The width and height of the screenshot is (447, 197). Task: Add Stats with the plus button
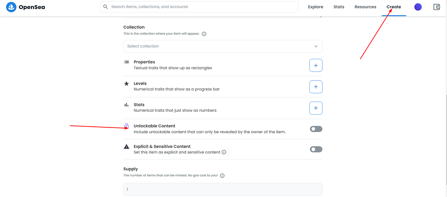[x=316, y=108]
